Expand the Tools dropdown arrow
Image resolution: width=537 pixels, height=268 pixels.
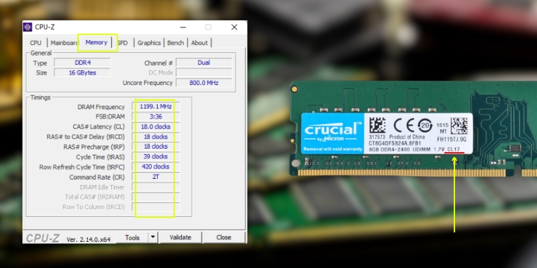[153, 238]
